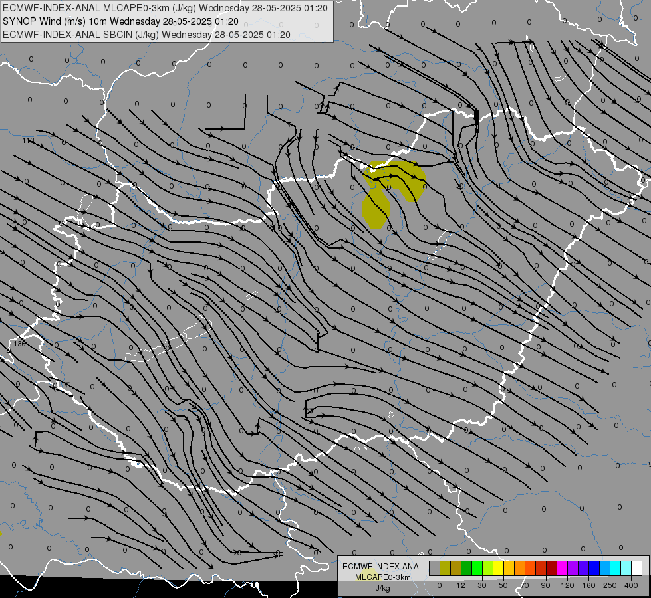Viewport: 651px width, 598px height.
Task: Choose the bright cyan legend swatch
Action: 616,568
